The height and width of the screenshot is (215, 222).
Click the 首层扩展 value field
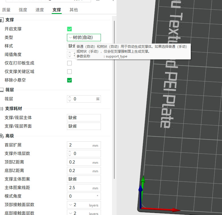click(x=84, y=145)
